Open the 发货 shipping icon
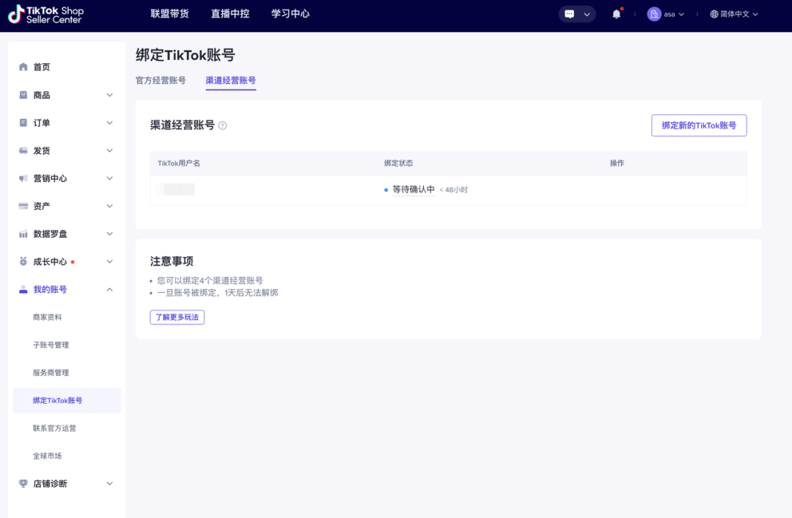The height and width of the screenshot is (518, 792). pos(23,150)
